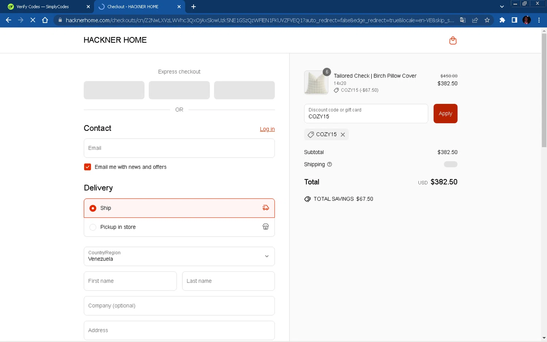Click the Tailored Check Birch Pillow Cover title
Viewport: 547px width, 342px height.
tap(375, 76)
